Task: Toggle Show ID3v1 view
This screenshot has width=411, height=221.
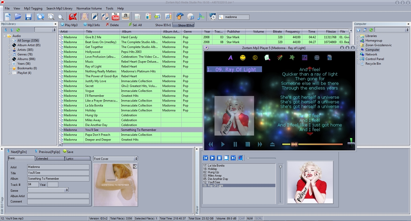Action: [163, 25]
